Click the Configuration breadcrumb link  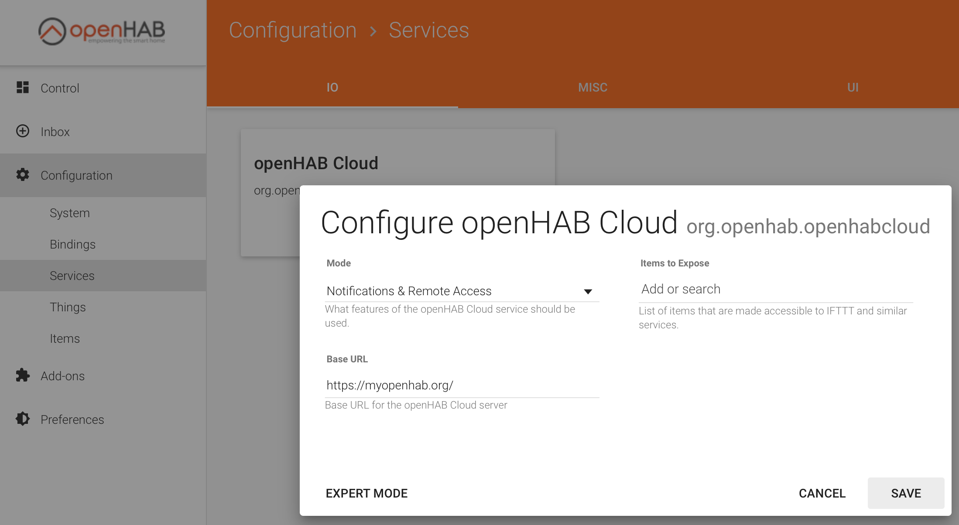[x=293, y=31]
